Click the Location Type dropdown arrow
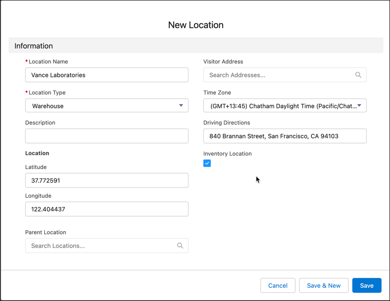 (181, 106)
